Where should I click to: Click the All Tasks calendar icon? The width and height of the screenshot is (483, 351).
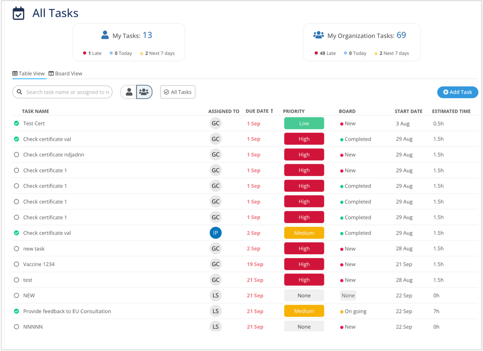tap(18, 13)
